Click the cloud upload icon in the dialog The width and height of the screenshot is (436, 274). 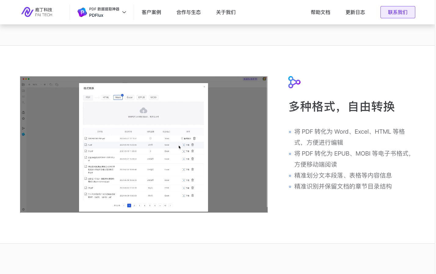(x=143, y=111)
